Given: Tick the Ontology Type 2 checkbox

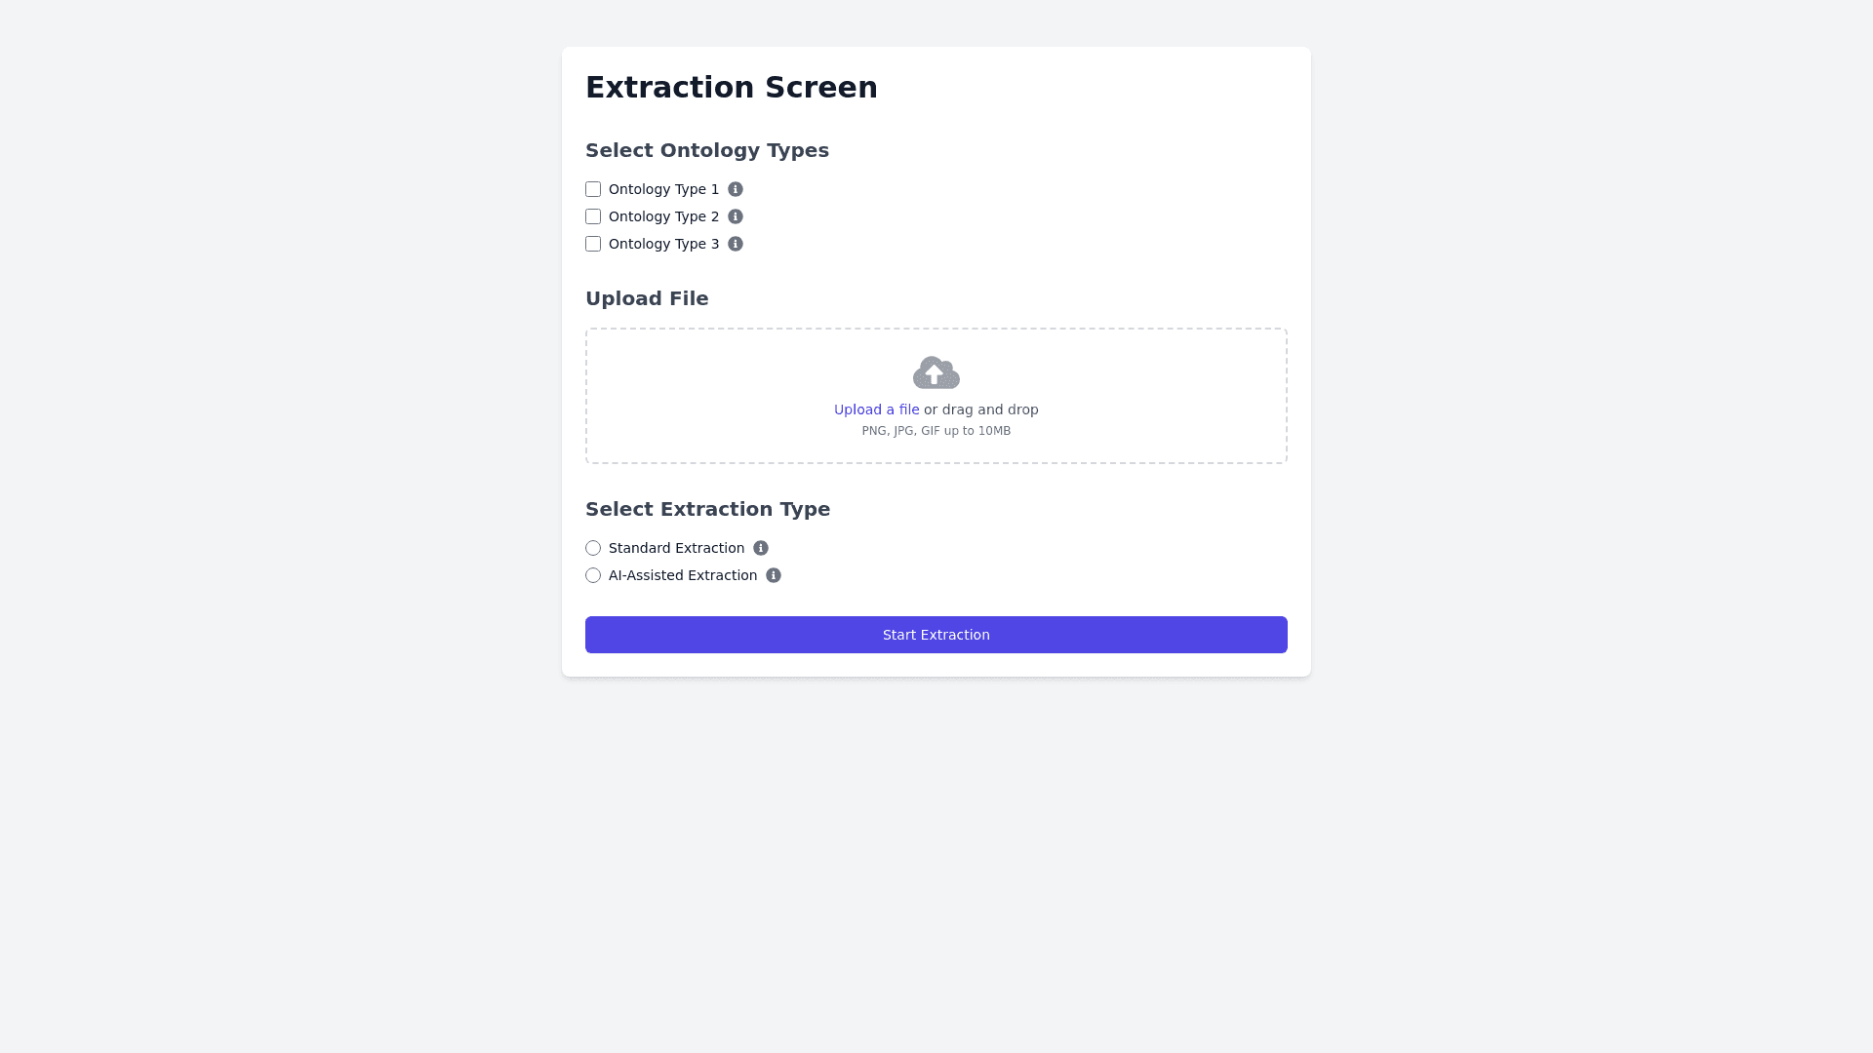Looking at the screenshot, I should tap(593, 216).
